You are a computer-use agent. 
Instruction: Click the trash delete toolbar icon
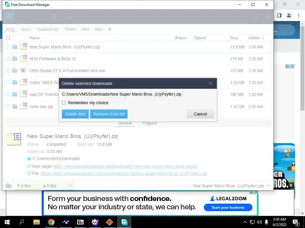click(54, 17)
